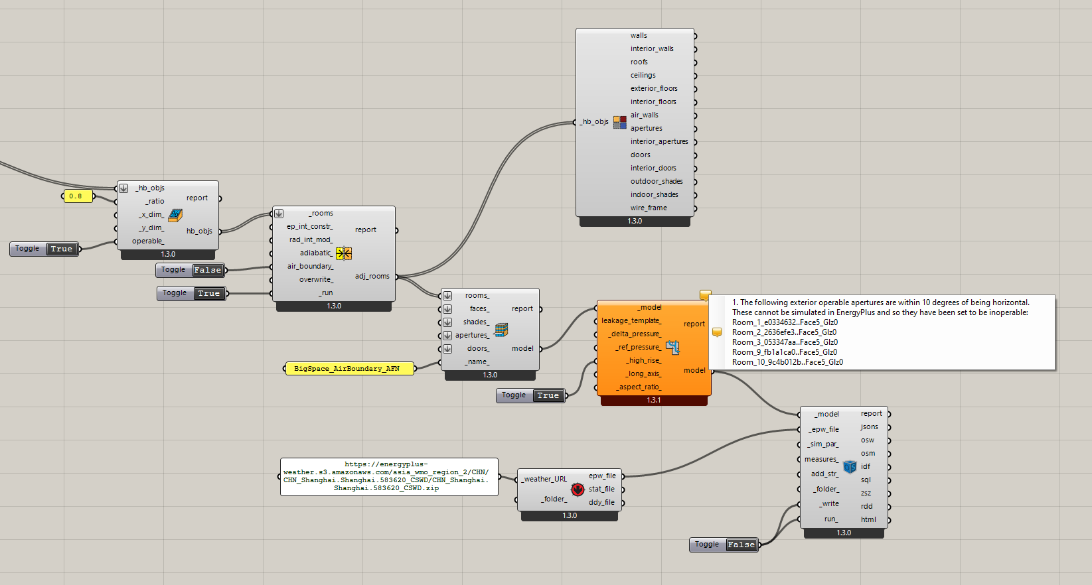Select the Shanghai weather URL text panel
The height and width of the screenshot is (585, 1092).
click(x=389, y=477)
